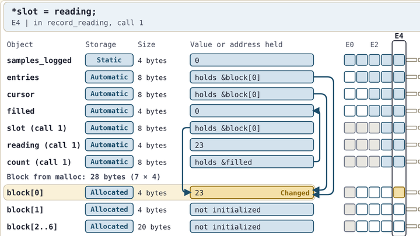The height and width of the screenshot is (236, 420).
Task: Click the Automatic badge in the cursor row
Action: [109, 94]
